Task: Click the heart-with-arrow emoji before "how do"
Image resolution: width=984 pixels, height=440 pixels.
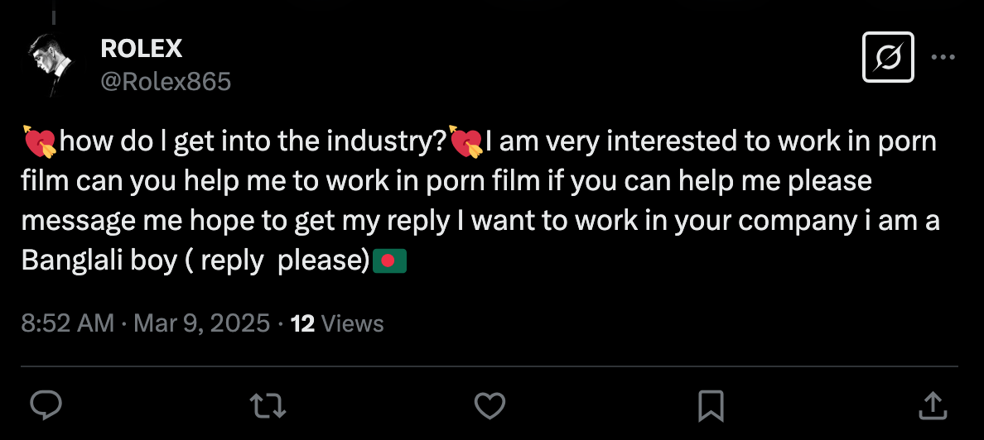Action: [40, 143]
